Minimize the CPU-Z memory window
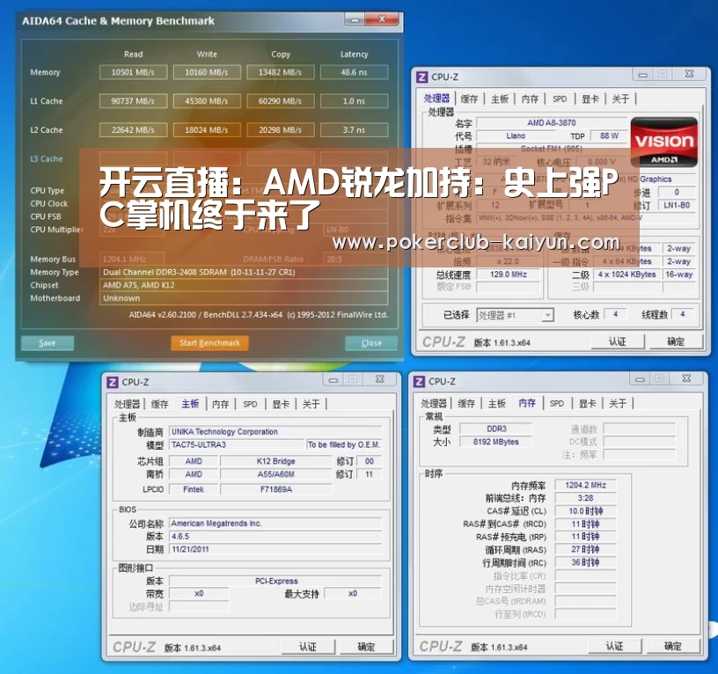Screen dimensions: 718x674 click(641, 378)
